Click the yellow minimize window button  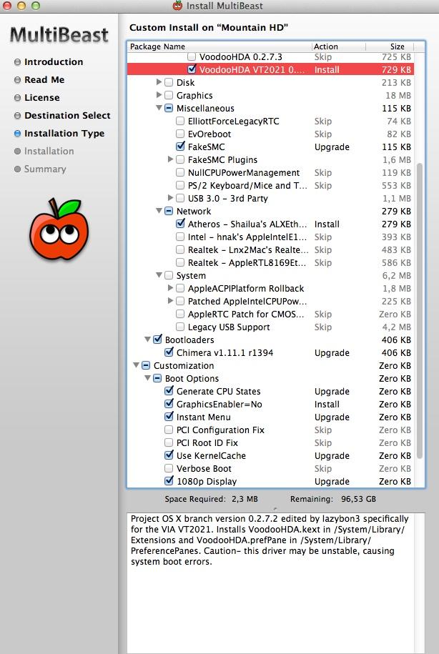tap(21, 6)
